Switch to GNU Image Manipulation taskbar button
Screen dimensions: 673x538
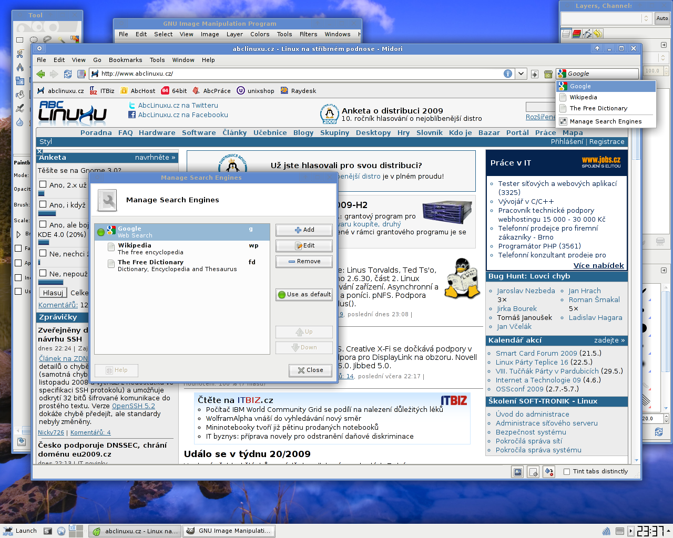(229, 531)
